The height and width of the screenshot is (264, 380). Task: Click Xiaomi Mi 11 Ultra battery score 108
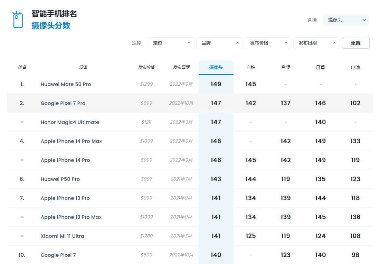tap(355, 236)
